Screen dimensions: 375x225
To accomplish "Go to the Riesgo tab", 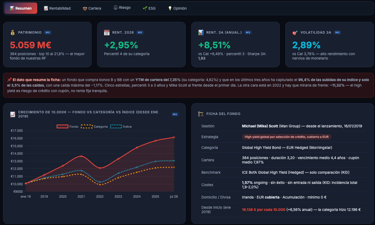I will click(x=122, y=8).
